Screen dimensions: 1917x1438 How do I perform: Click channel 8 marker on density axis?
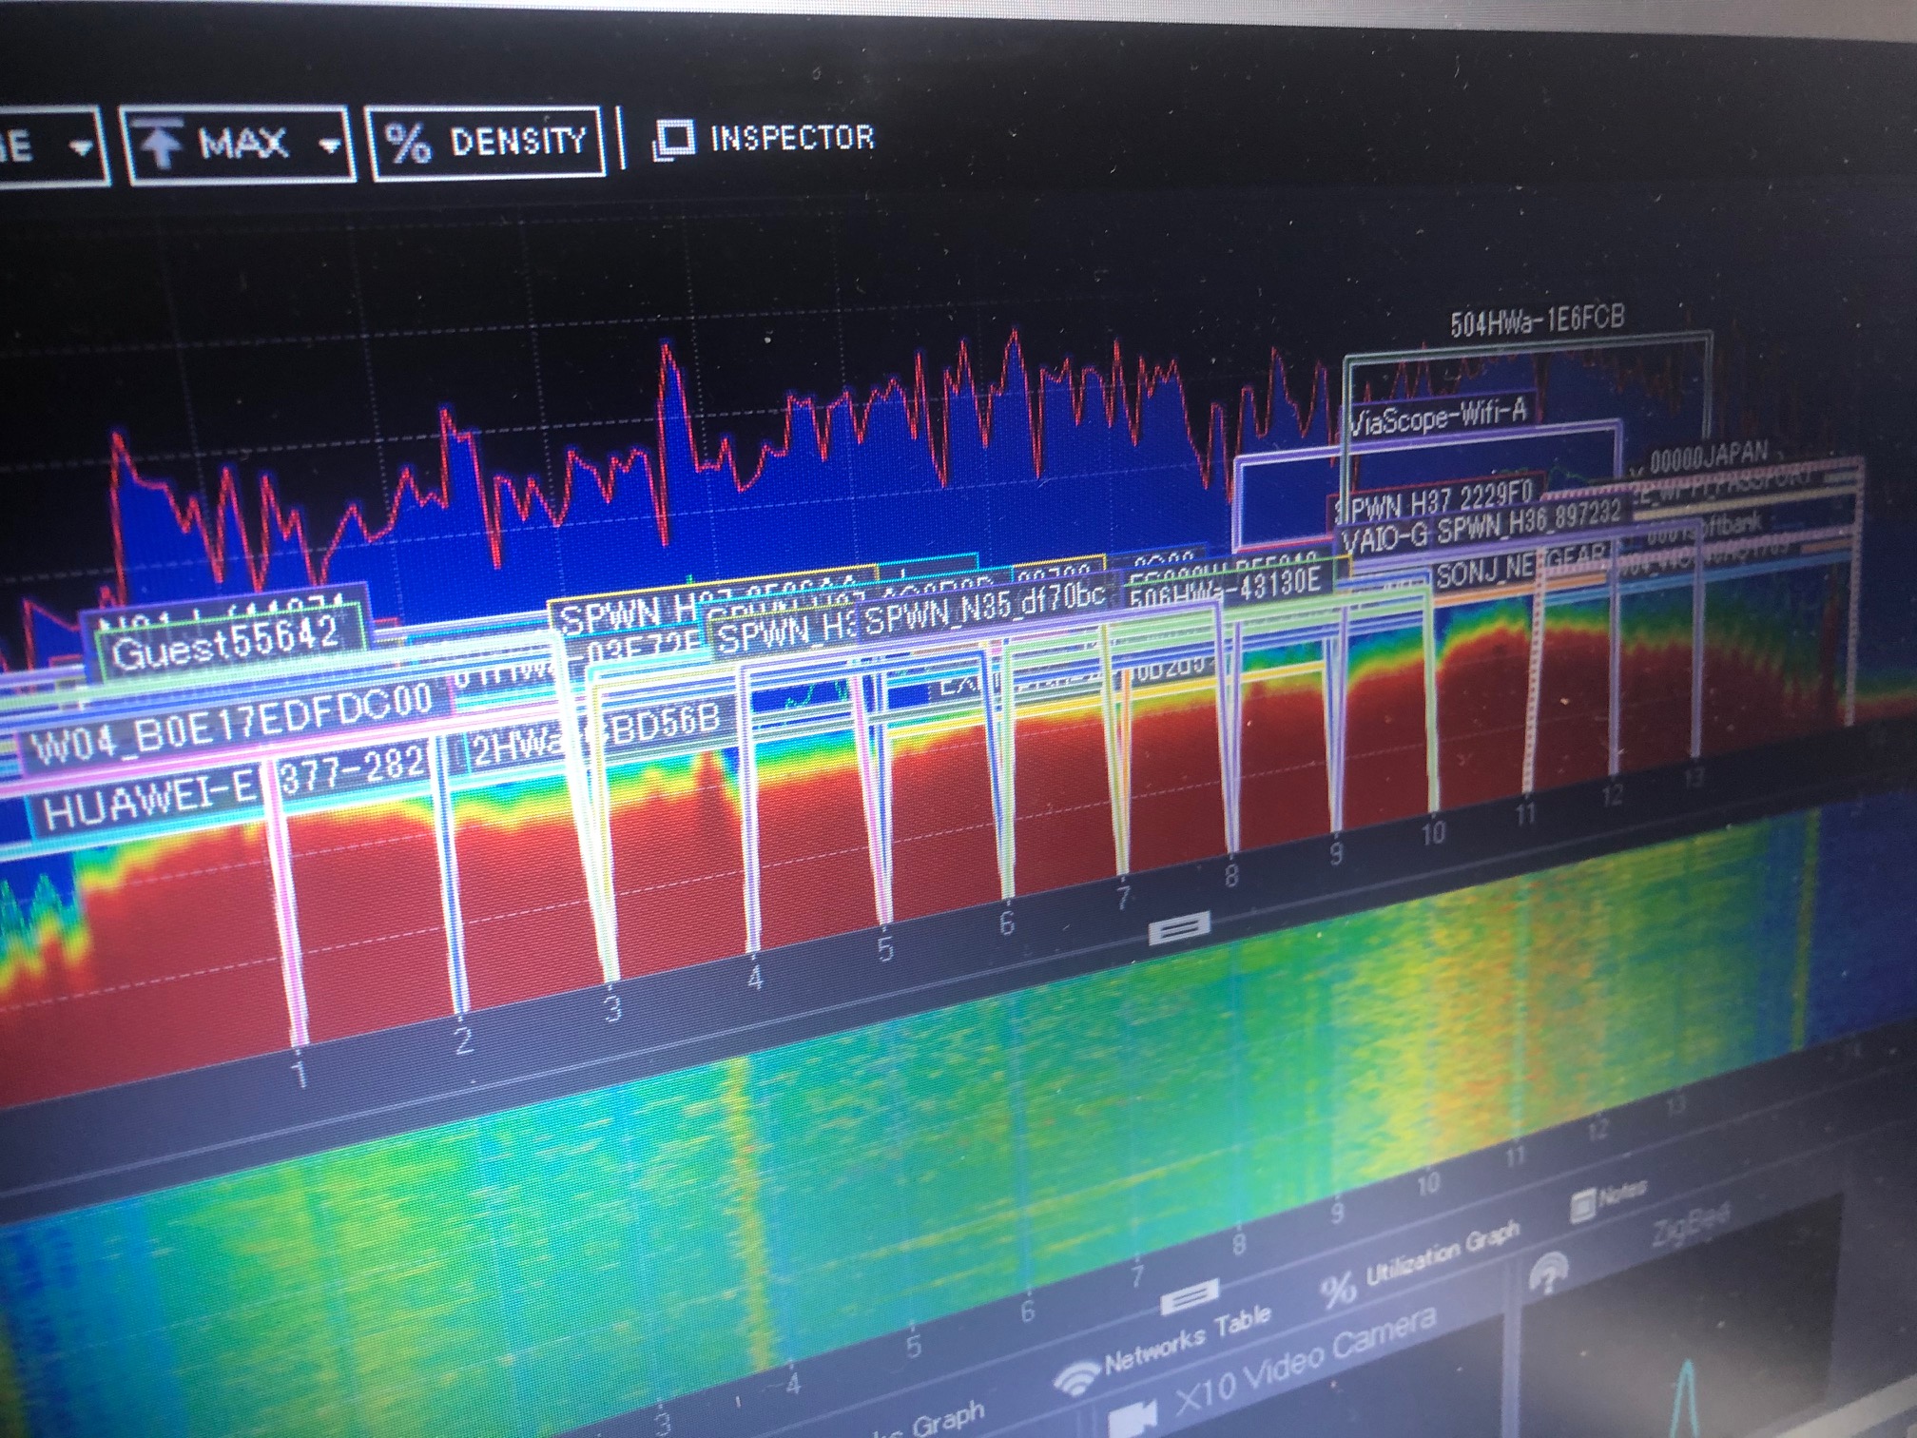[x=1231, y=874]
